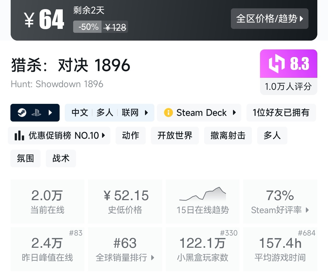Image resolution: width=328 pixels, height=273 pixels.
Task: Expand the platform list arrow
Action: 51,113
